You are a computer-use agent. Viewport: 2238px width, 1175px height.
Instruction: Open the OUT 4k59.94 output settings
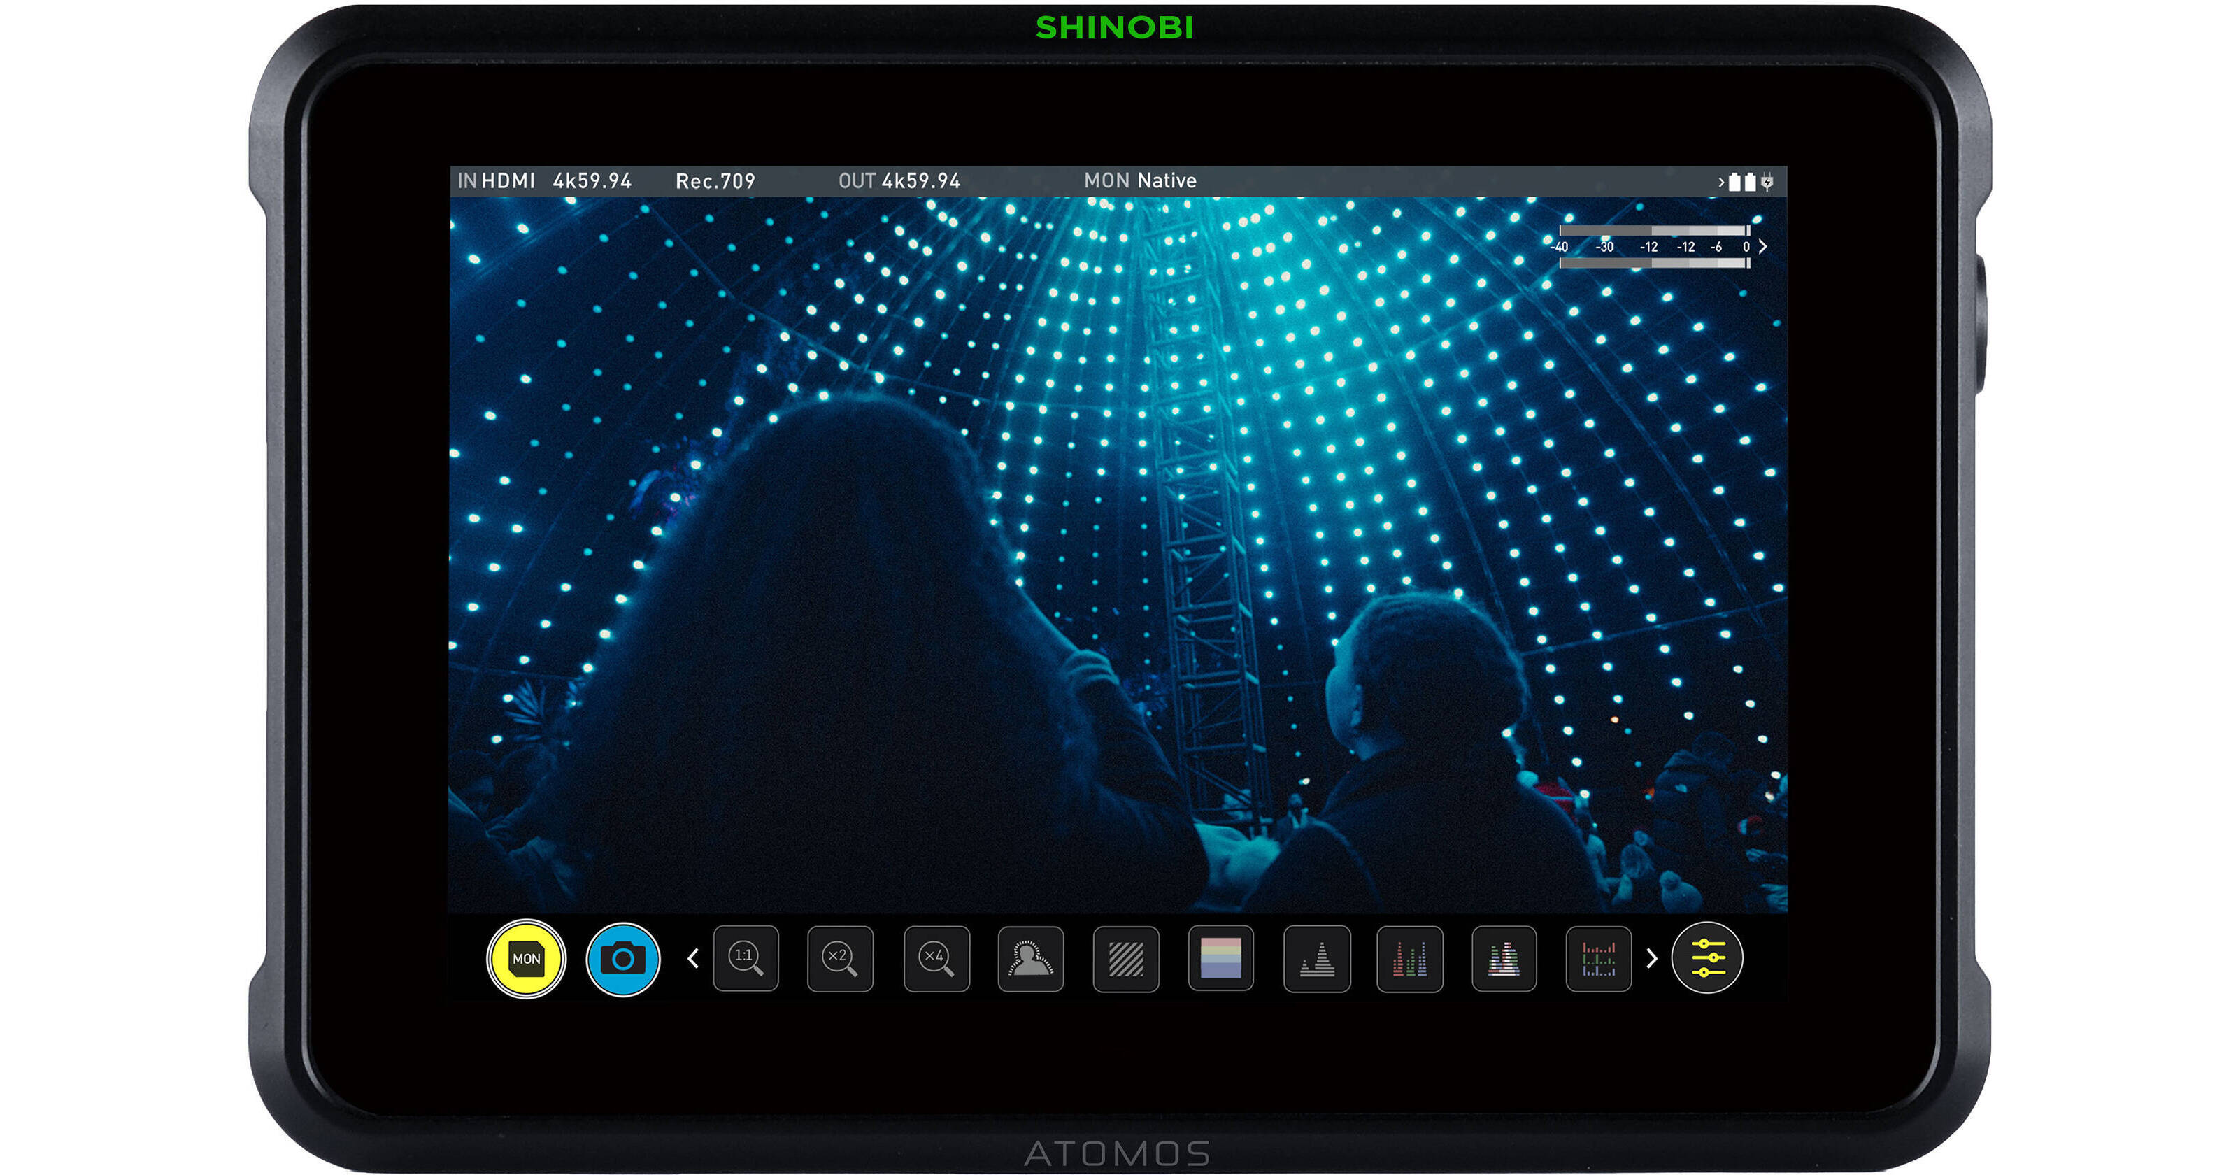(x=899, y=180)
